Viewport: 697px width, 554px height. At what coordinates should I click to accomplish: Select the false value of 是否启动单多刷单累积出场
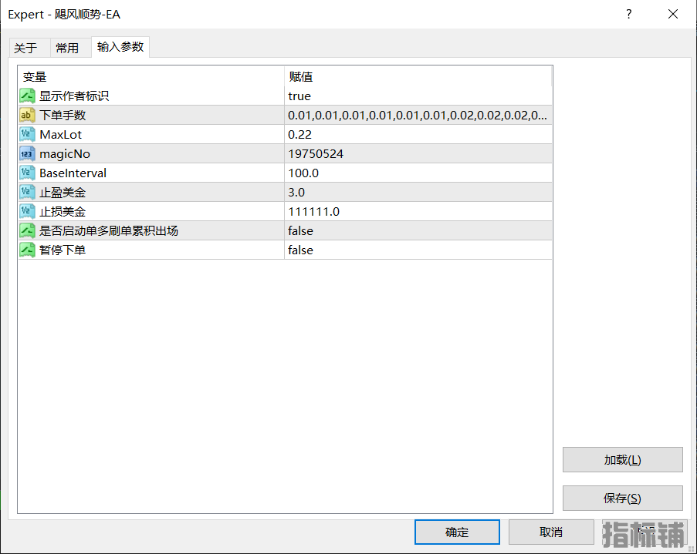[300, 231]
